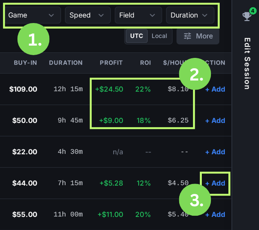Viewport: 259px width, 230px height.
Task: Click the trophy icon with badge
Action: point(247,16)
